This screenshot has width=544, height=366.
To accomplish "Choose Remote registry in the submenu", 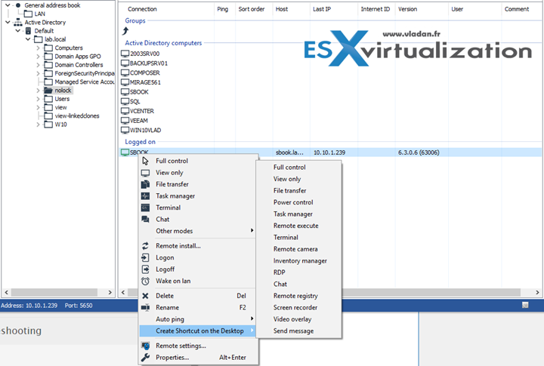I will click(x=295, y=296).
